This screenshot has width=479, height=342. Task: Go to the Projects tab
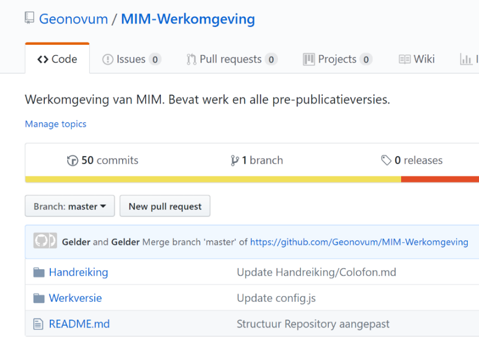(337, 59)
